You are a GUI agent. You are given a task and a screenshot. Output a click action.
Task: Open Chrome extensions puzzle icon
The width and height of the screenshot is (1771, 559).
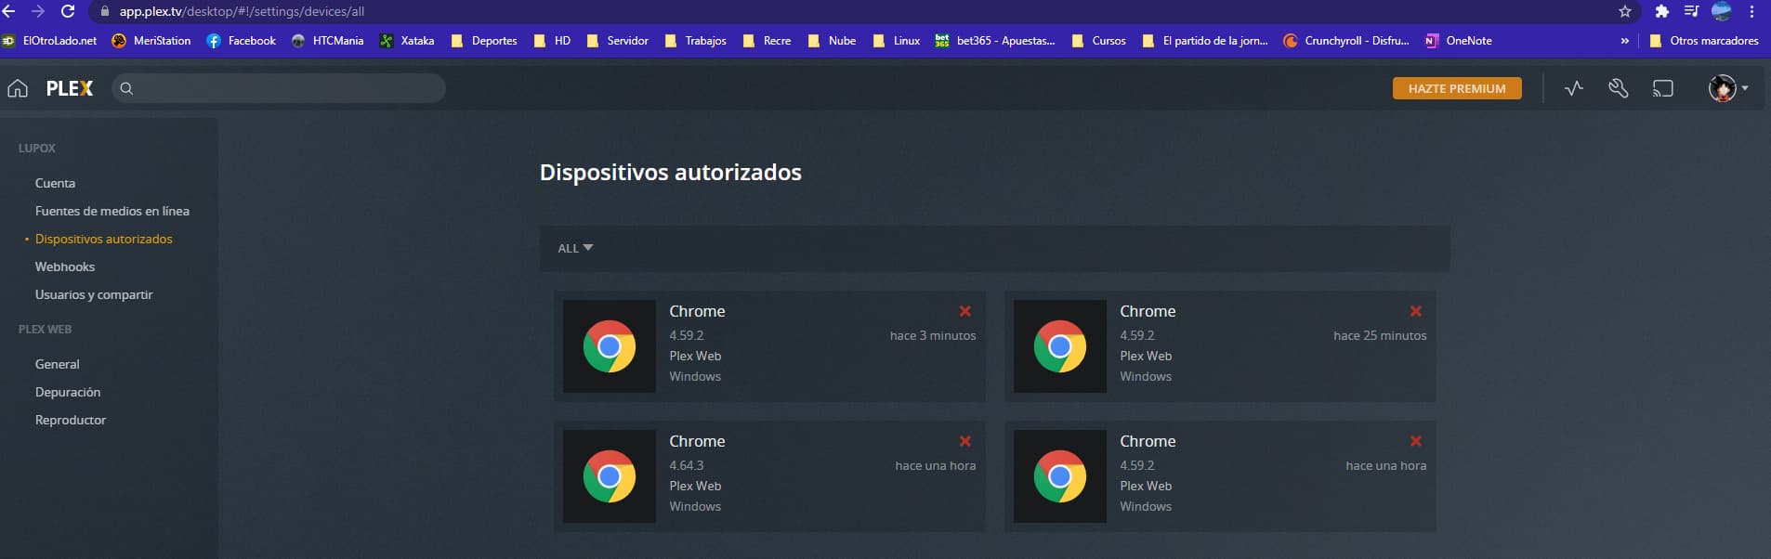click(1662, 11)
